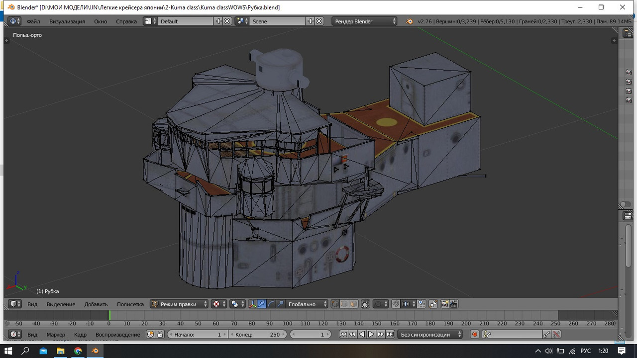Click the add new Scene plus button
This screenshot has height=358, width=637.
pos(311,21)
